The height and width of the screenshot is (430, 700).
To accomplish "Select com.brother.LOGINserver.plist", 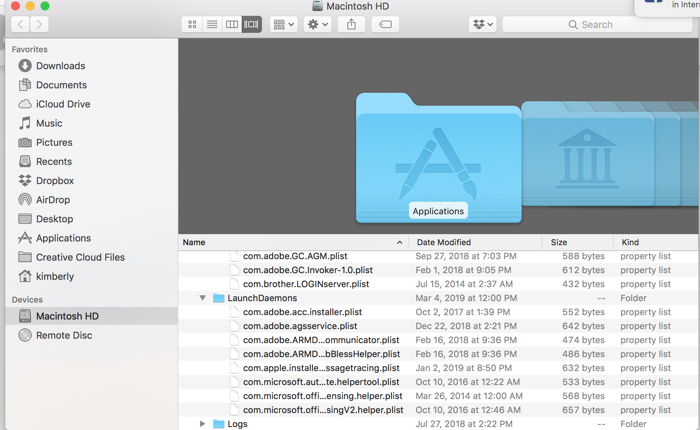I will point(438,284).
